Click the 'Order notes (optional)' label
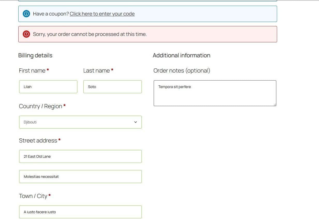Image resolution: width=319 pixels, height=222 pixels. pyautogui.click(x=182, y=70)
